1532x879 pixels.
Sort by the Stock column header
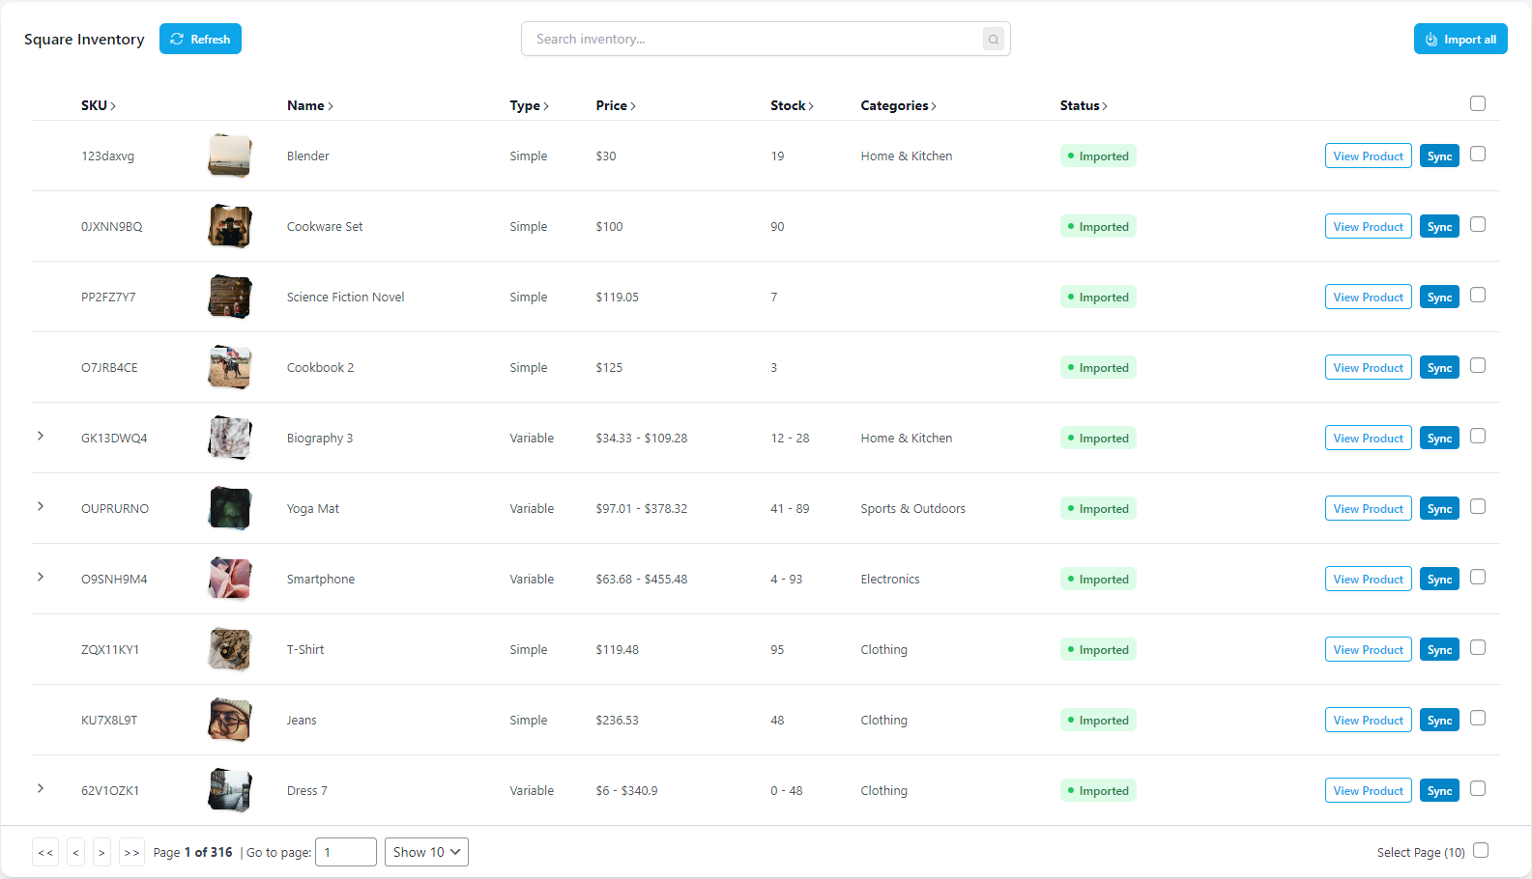pos(791,105)
